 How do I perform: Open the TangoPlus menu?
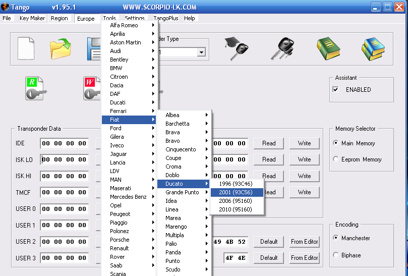166,18
